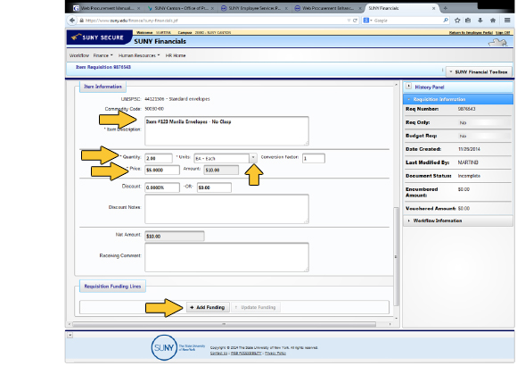Click the History Panel expand icon
Image resolution: width=517 pixels, height=366 pixels.
click(408, 87)
